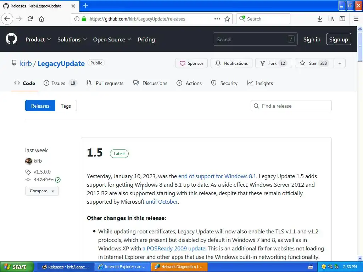Open the Star dropdown arrow
The height and width of the screenshot is (272, 363).
tap(340, 63)
